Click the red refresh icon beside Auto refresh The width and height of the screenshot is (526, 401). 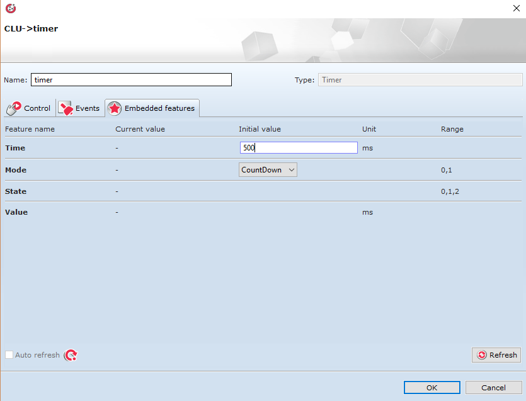coord(71,355)
